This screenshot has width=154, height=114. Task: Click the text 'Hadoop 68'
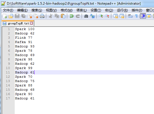tap(25, 90)
